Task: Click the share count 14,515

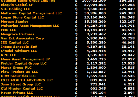Action: click(x=128, y=68)
